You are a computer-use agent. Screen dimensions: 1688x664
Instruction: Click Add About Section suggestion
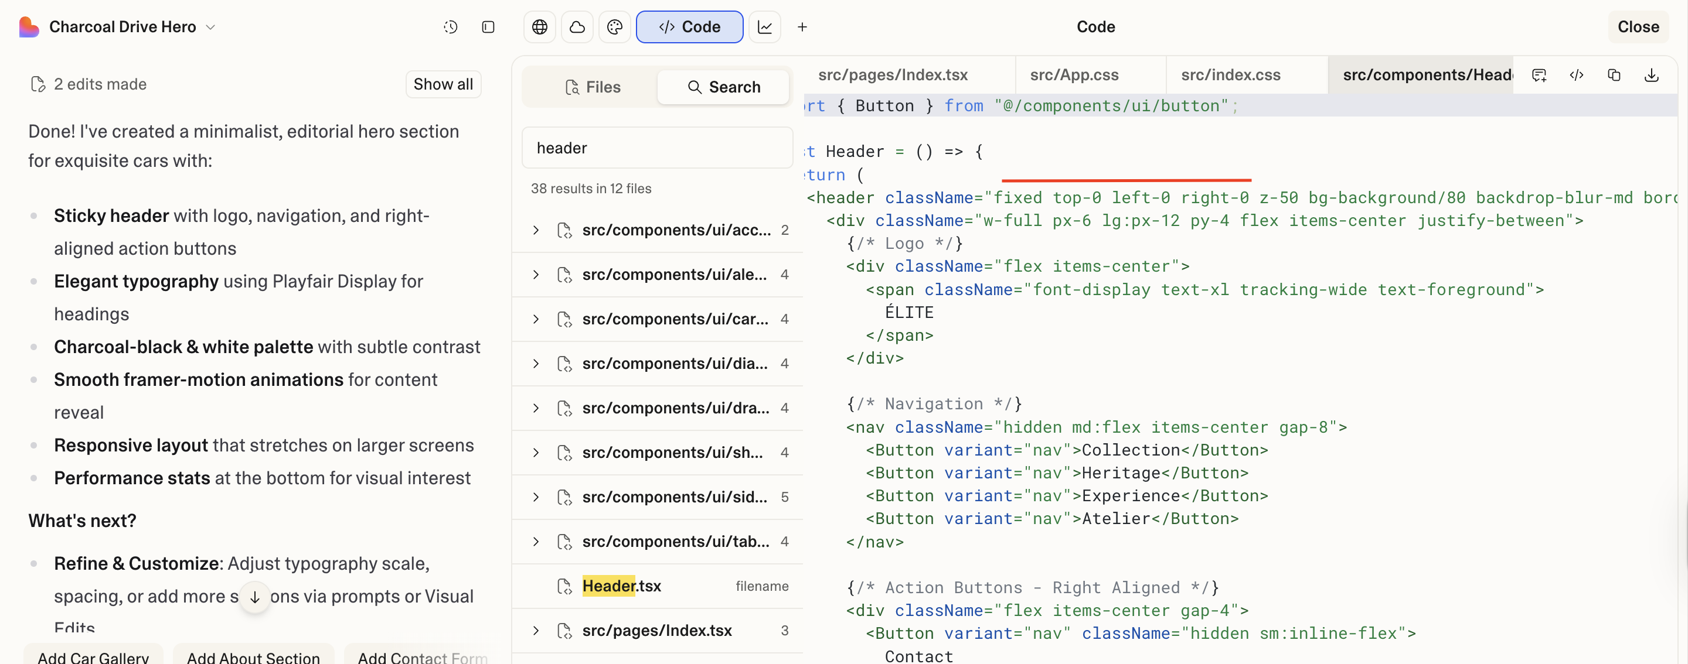(253, 656)
